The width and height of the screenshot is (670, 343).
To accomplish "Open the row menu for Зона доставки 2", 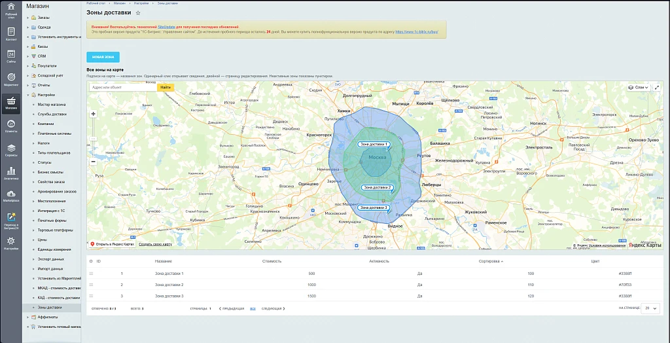I will click(x=91, y=284).
